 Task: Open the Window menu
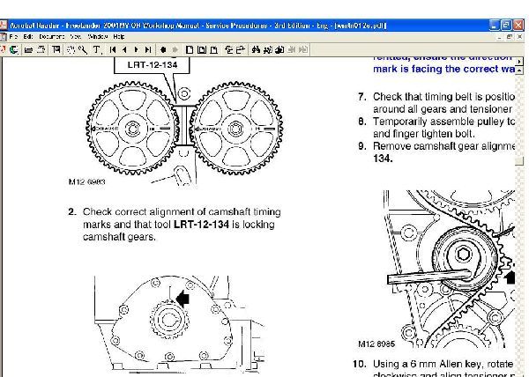98,36
